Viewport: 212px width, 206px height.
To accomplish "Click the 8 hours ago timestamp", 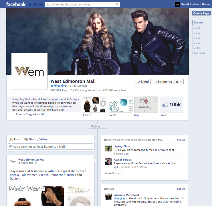I will [x=26, y=163].
